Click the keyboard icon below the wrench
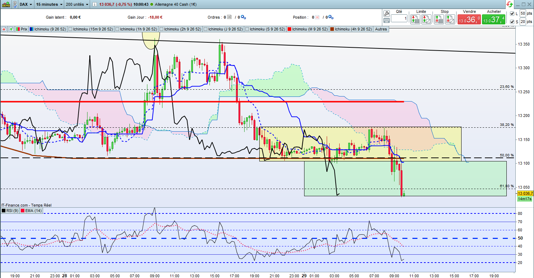This screenshot has width=534, height=278. [x=387, y=21]
